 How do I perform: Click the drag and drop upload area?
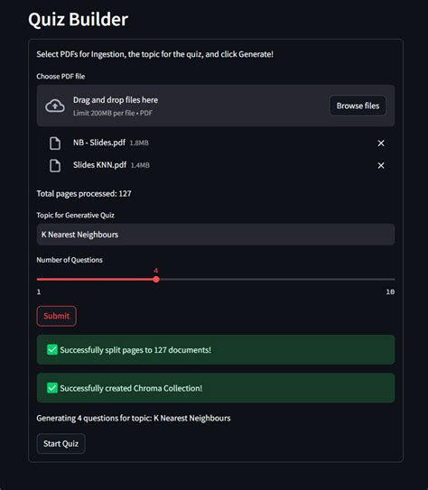pyautogui.click(x=216, y=106)
